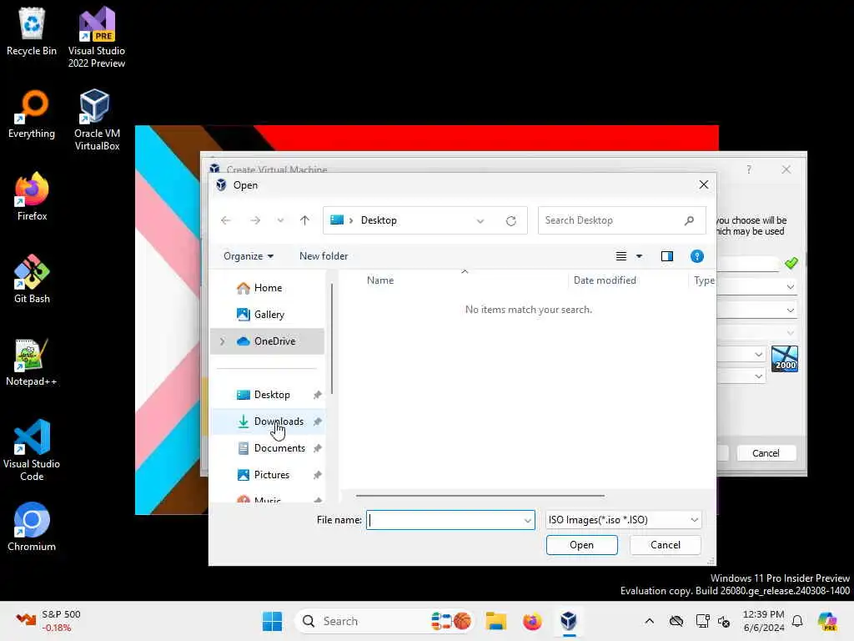Open the Organize menu

[x=249, y=256]
